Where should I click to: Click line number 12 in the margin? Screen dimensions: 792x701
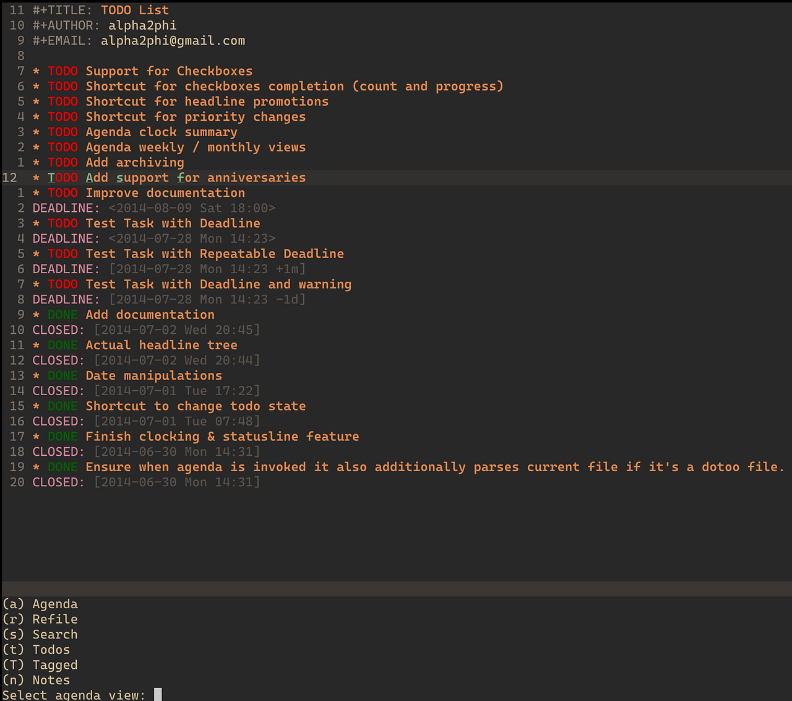pos(9,178)
